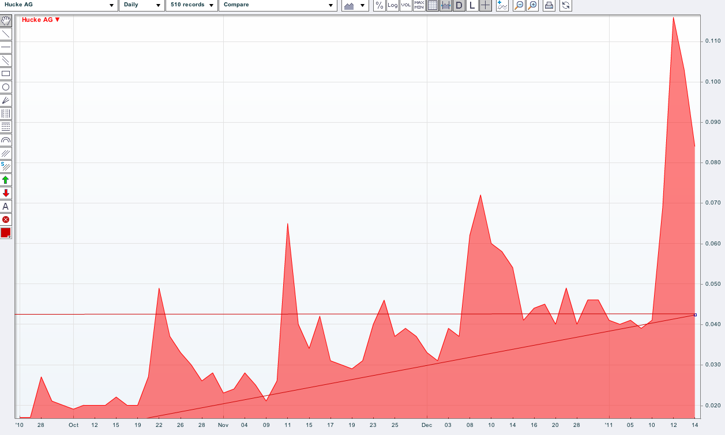Place a green up arrow marker
725x435 pixels.
tap(6, 180)
